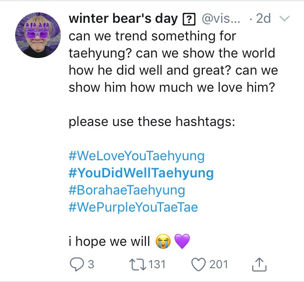Click the 201 likes count

(x=218, y=264)
